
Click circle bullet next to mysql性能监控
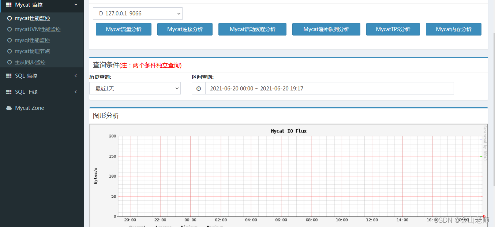pyautogui.click(x=10, y=40)
